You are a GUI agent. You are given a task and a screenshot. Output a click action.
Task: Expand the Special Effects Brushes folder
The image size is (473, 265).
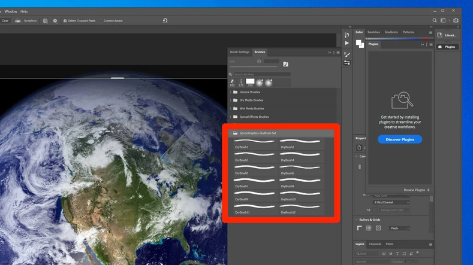pyautogui.click(x=230, y=117)
